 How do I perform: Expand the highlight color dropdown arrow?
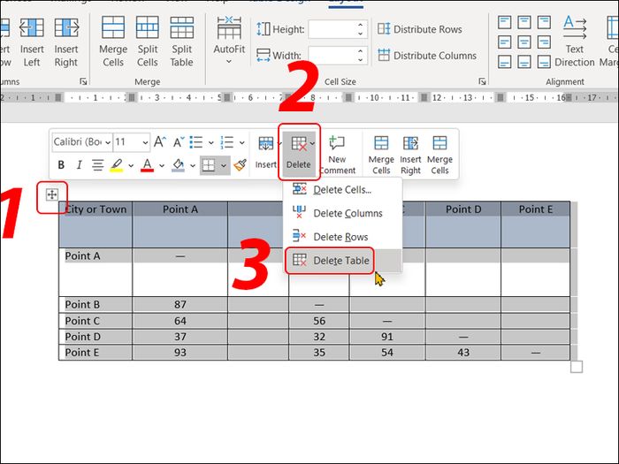coord(131,165)
